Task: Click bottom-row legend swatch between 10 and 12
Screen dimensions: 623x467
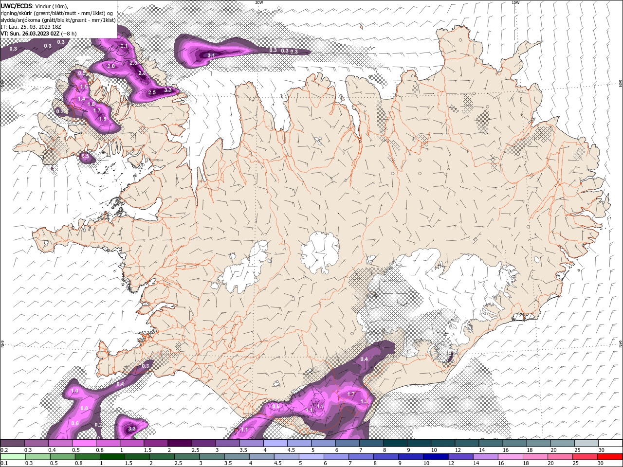Action: (x=436, y=457)
